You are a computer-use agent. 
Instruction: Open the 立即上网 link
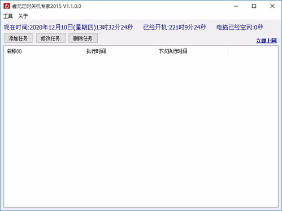click(x=266, y=41)
